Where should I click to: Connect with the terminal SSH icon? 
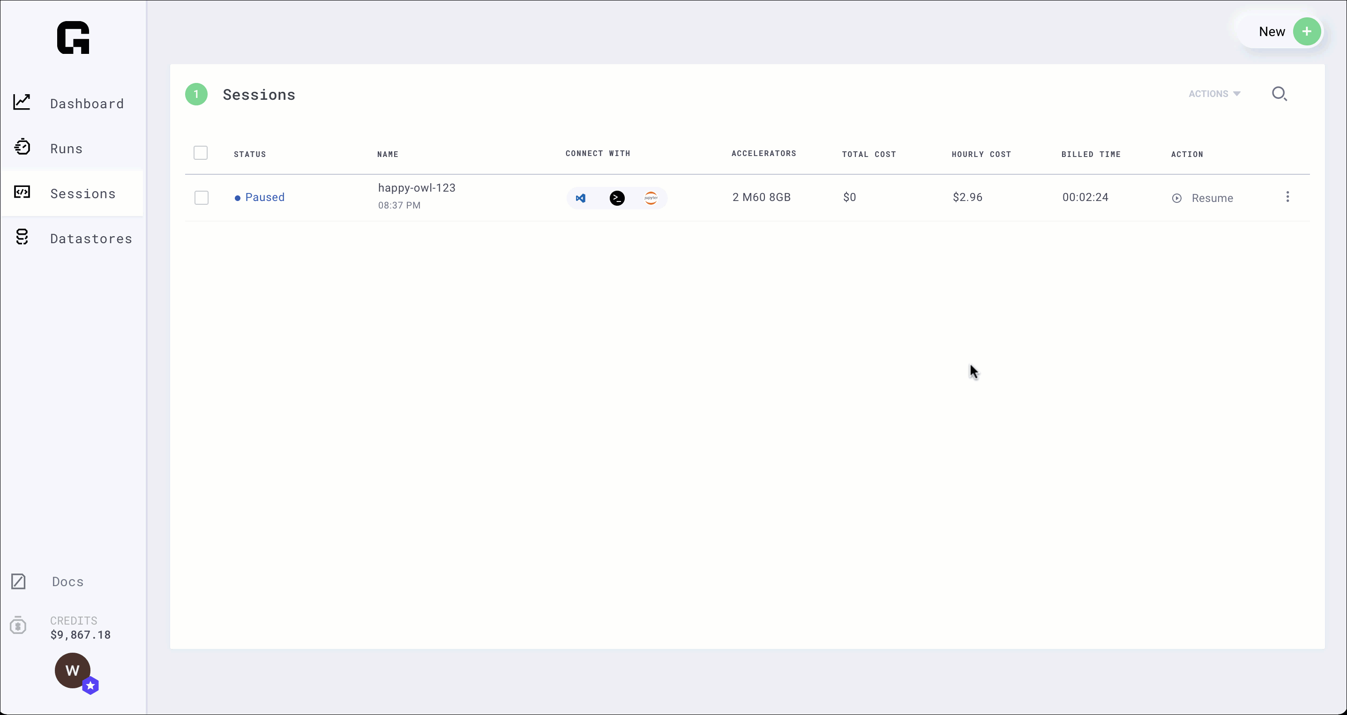(x=617, y=198)
